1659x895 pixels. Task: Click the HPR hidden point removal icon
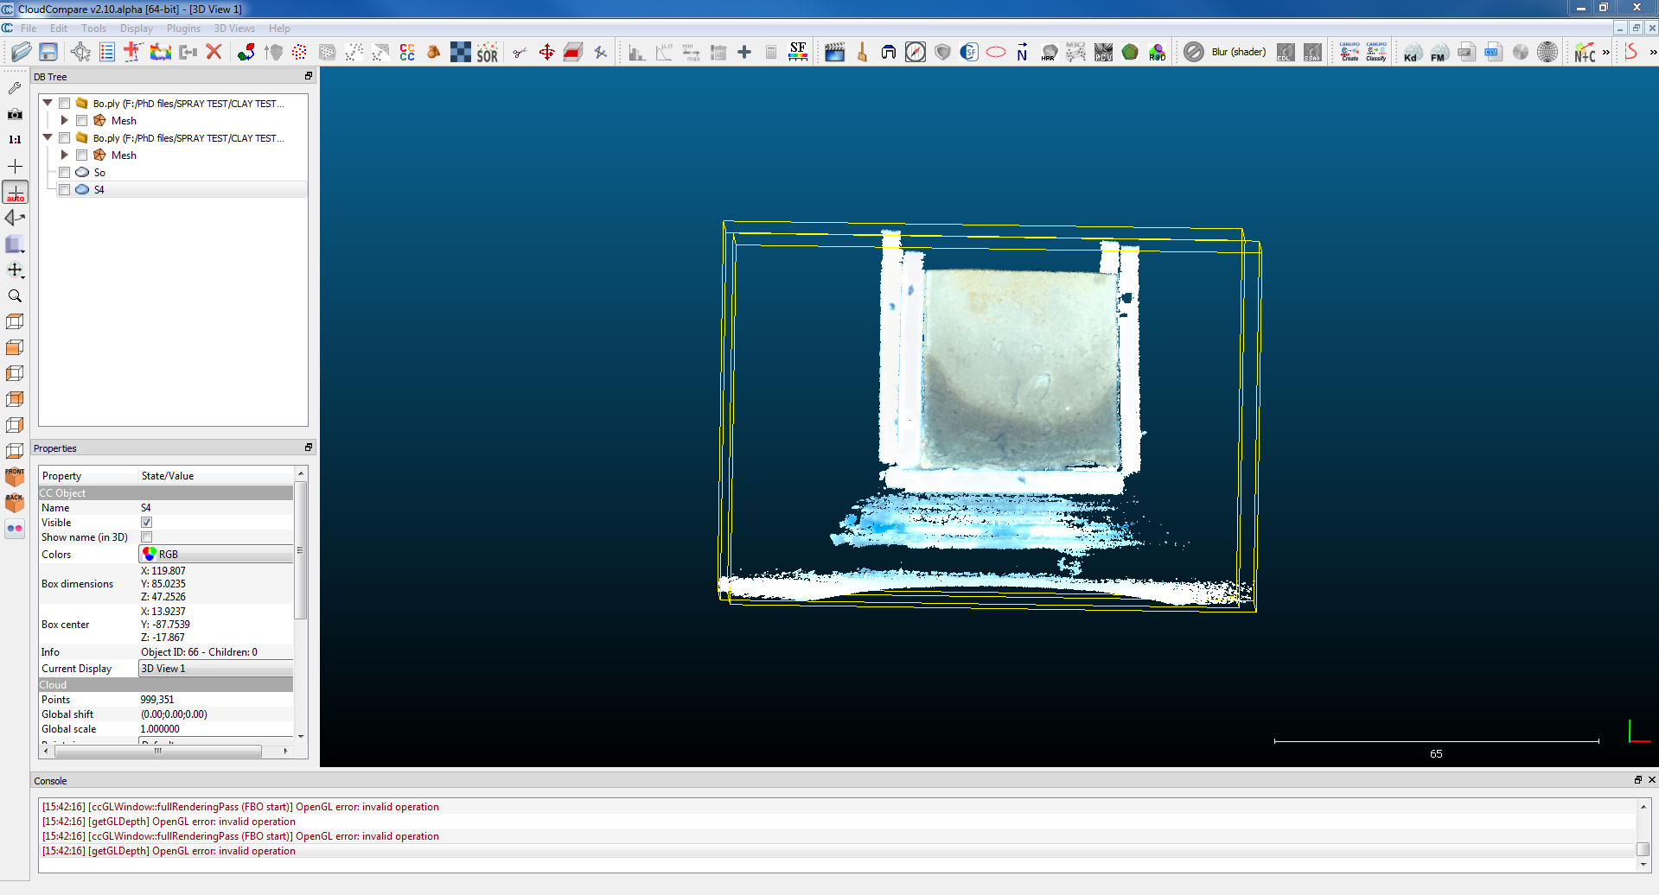click(1049, 52)
